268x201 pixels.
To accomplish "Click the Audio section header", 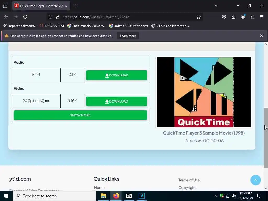I will (19, 62).
